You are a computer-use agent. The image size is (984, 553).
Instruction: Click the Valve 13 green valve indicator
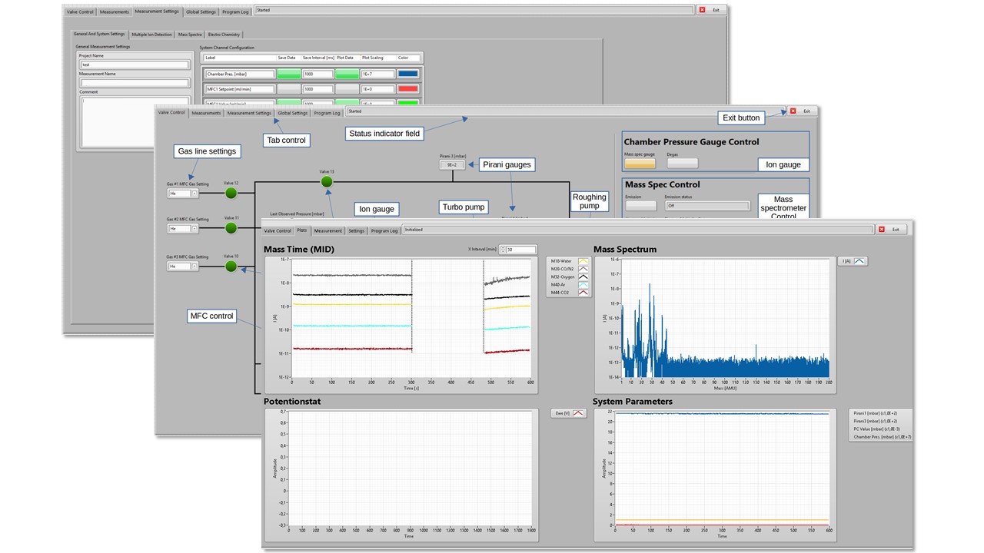[326, 181]
